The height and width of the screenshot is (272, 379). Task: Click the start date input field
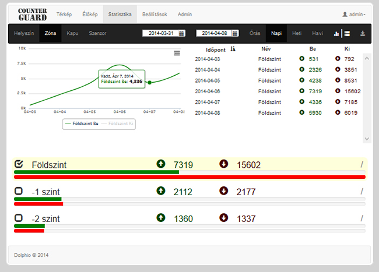(x=160, y=34)
